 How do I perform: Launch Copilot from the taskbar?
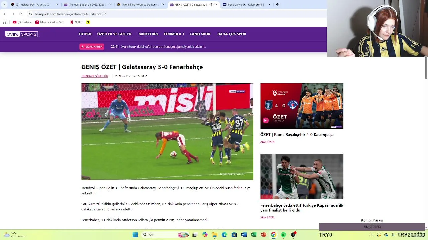205,235
